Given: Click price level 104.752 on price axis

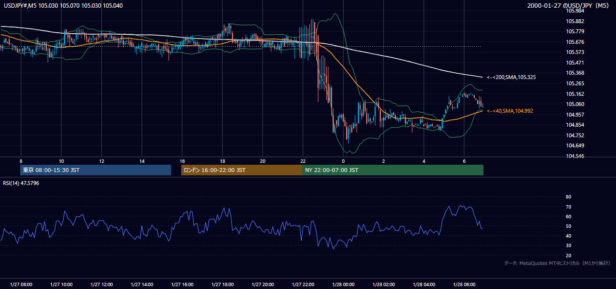Looking at the screenshot, I should pyautogui.click(x=575, y=135).
